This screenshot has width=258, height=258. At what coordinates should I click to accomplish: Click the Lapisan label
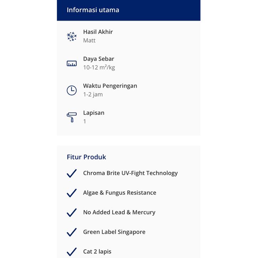[94, 113]
